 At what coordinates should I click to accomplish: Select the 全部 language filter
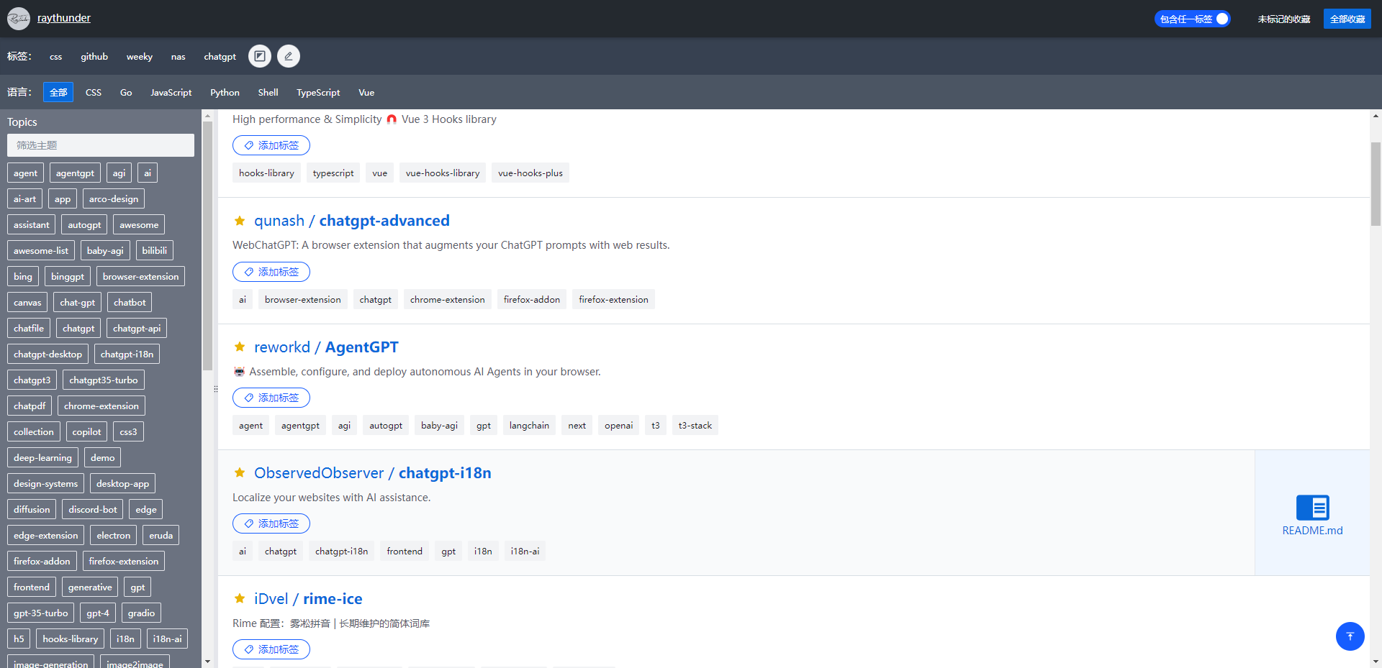(x=58, y=92)
